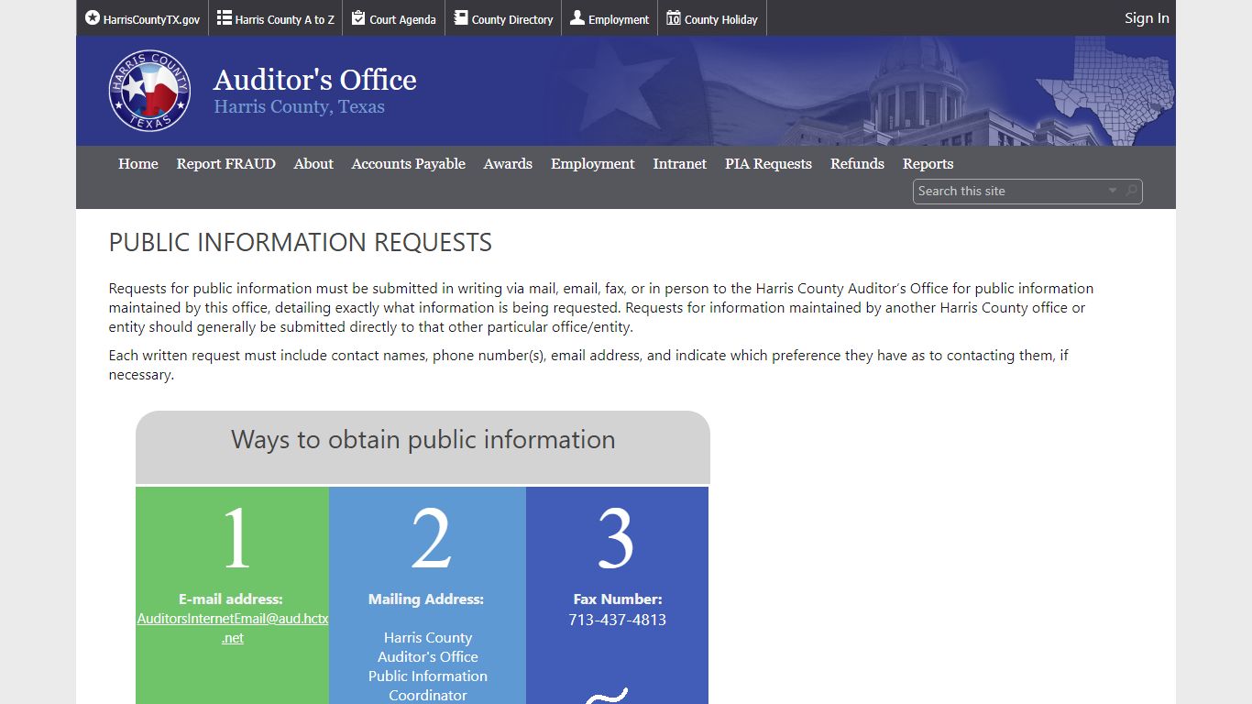The image size is (1252, 704).
Task: Click the Public Information Requests heading
Action: click(301, 242)
